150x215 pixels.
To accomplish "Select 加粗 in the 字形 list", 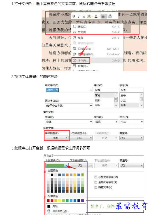I will 104,105.
